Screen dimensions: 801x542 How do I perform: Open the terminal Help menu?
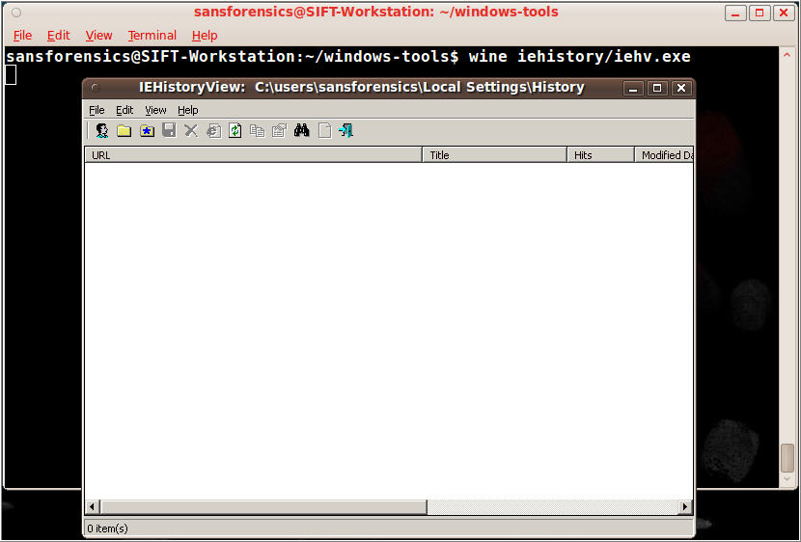click(205, 36)
